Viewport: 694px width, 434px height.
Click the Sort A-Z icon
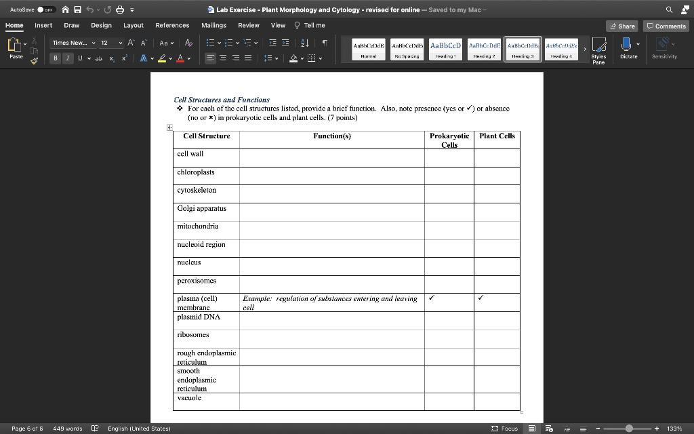click(x=305, y=43)
